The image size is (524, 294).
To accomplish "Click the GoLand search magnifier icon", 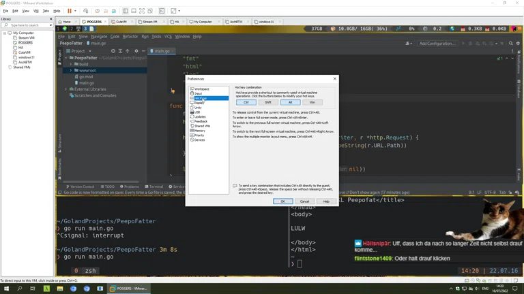I will pos(510,44).
